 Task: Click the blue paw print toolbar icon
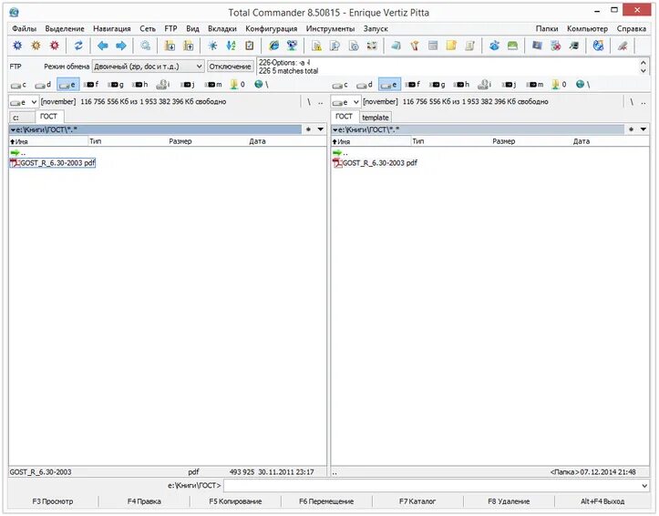point(494,46)
